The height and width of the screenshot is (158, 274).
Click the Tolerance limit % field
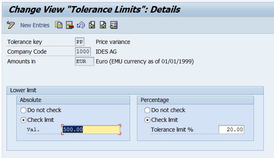231,130
